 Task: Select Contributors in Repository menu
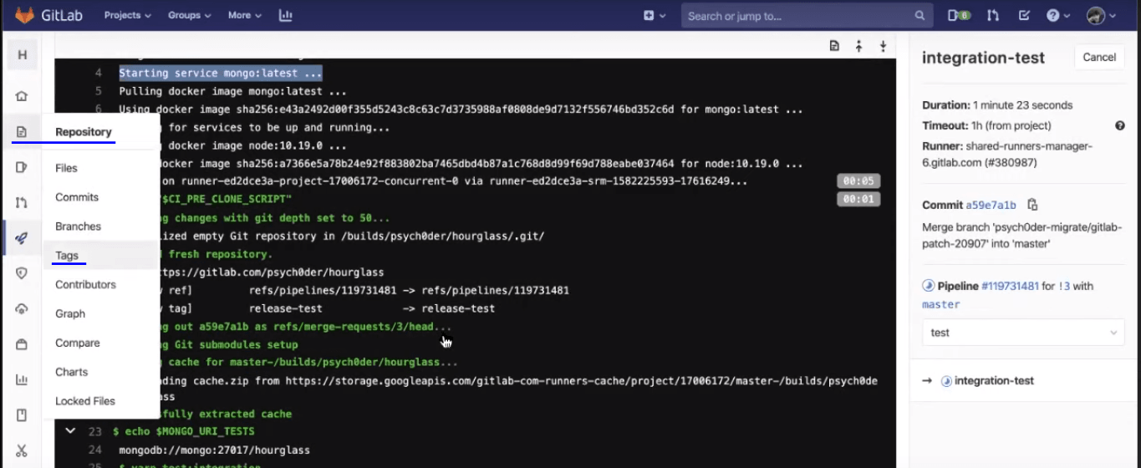point(85,284)
